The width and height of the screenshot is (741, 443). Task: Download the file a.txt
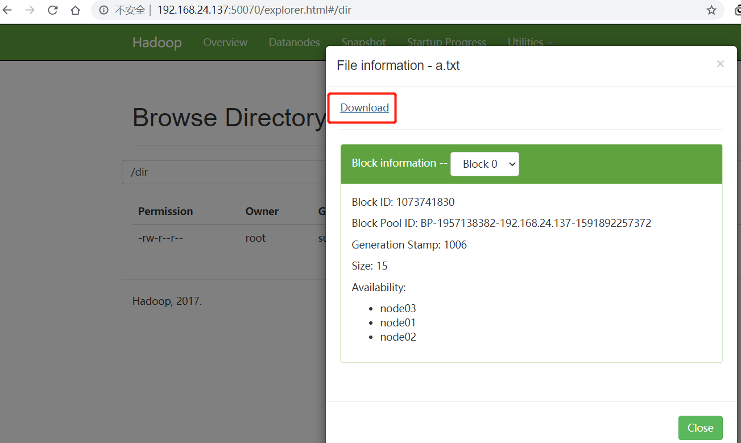click(x=363, y=107)
